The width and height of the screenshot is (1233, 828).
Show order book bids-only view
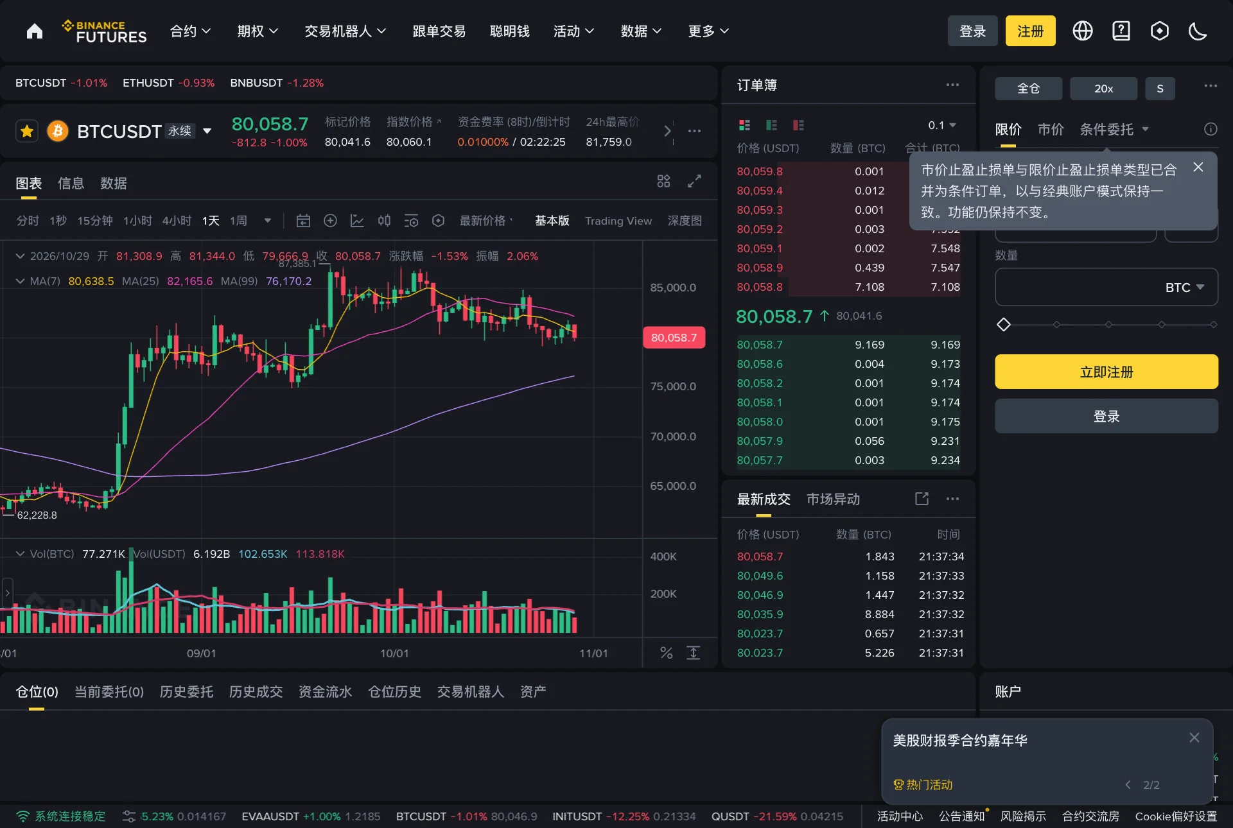click(772, 125)
